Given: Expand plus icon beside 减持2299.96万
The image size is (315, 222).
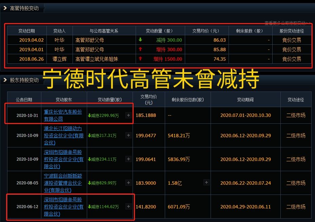Looking at the screenshot, I should point(128,115).
